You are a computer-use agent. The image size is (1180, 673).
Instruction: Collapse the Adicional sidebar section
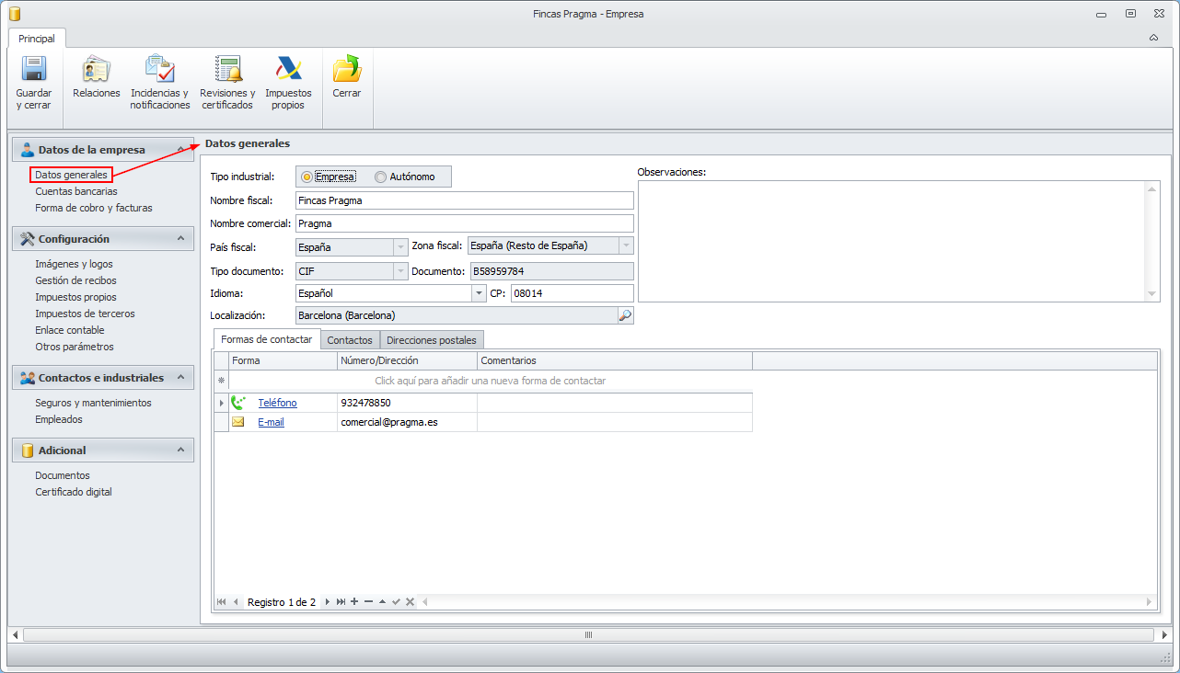(180, 451)
